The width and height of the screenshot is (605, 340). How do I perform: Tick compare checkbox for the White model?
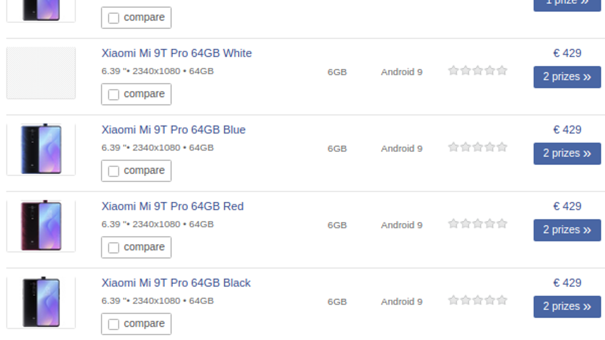pyautogui.click(x=113, y=94)
